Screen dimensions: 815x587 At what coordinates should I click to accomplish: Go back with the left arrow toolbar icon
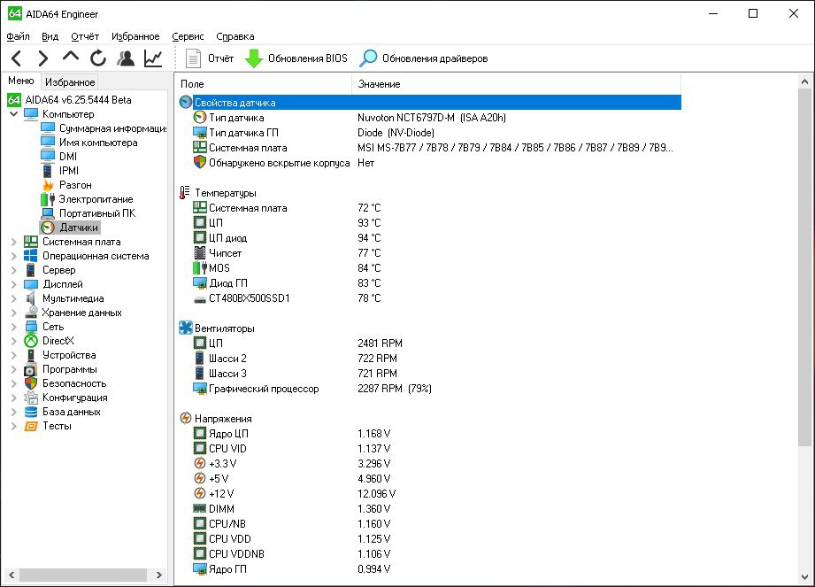pyautogui.click(x=17, y=58)
